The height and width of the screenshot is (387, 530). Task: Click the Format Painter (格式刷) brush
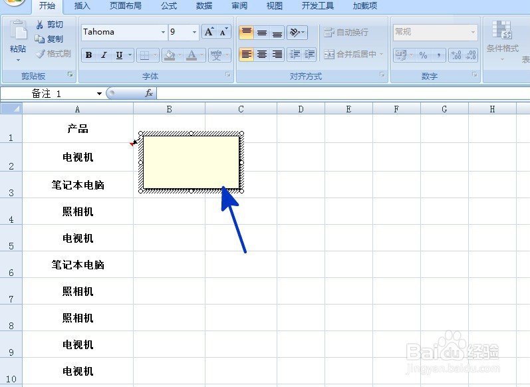pyautogui.click(x=53, y=53)
